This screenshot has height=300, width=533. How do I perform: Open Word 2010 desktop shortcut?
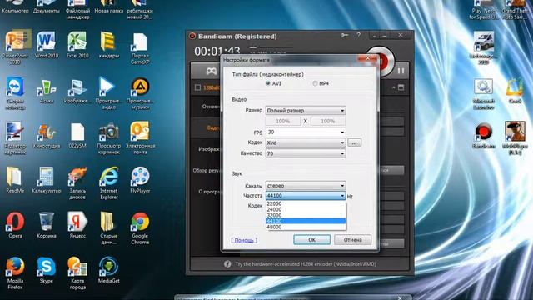tap(47, 44)
